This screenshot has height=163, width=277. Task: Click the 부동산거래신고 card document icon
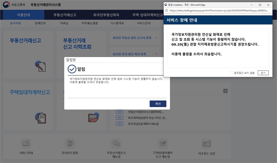[41, 66]
